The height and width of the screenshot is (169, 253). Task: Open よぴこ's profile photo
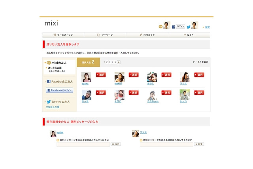click(x=119, y=95)
